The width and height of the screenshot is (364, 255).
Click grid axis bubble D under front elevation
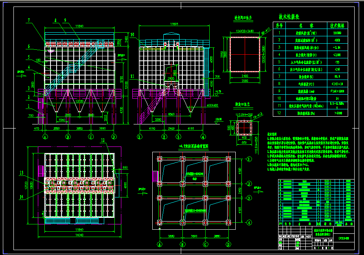(114, 137)
